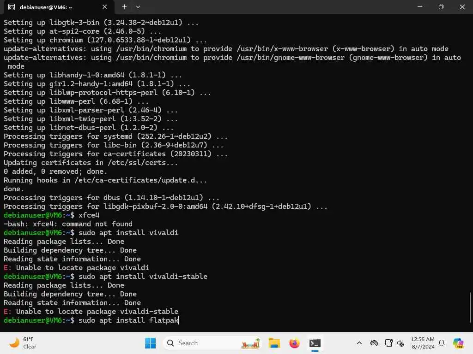Image resolution: width=473 pixels, height=354 pixels.
Task: Select the debianuser@VM6 terminal tab
Action: pos(59,7)
